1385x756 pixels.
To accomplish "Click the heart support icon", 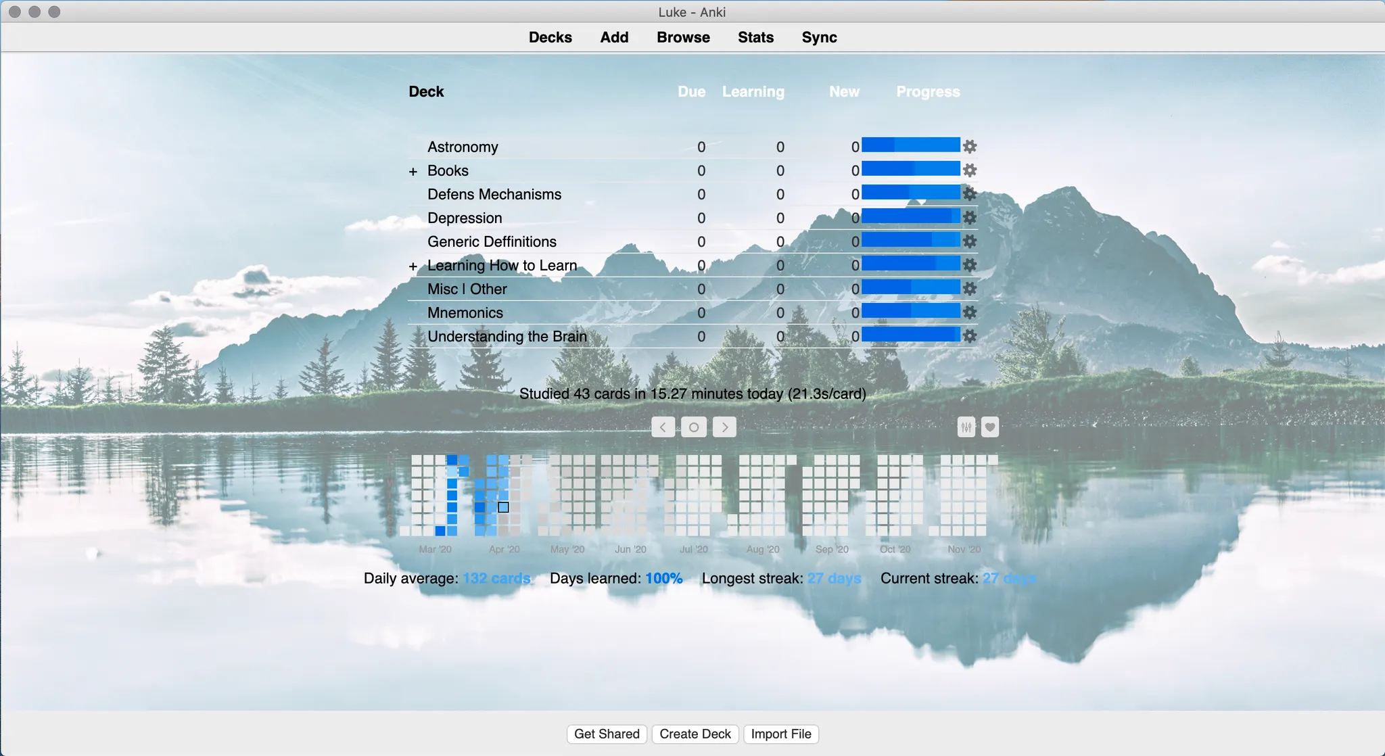I will tap(990, 427).
